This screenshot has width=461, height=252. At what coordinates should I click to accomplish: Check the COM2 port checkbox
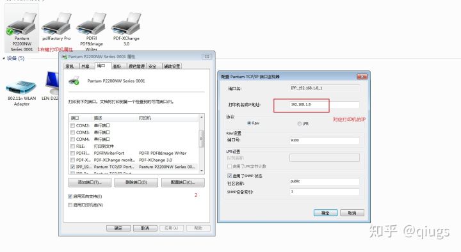tap(72, 125)
